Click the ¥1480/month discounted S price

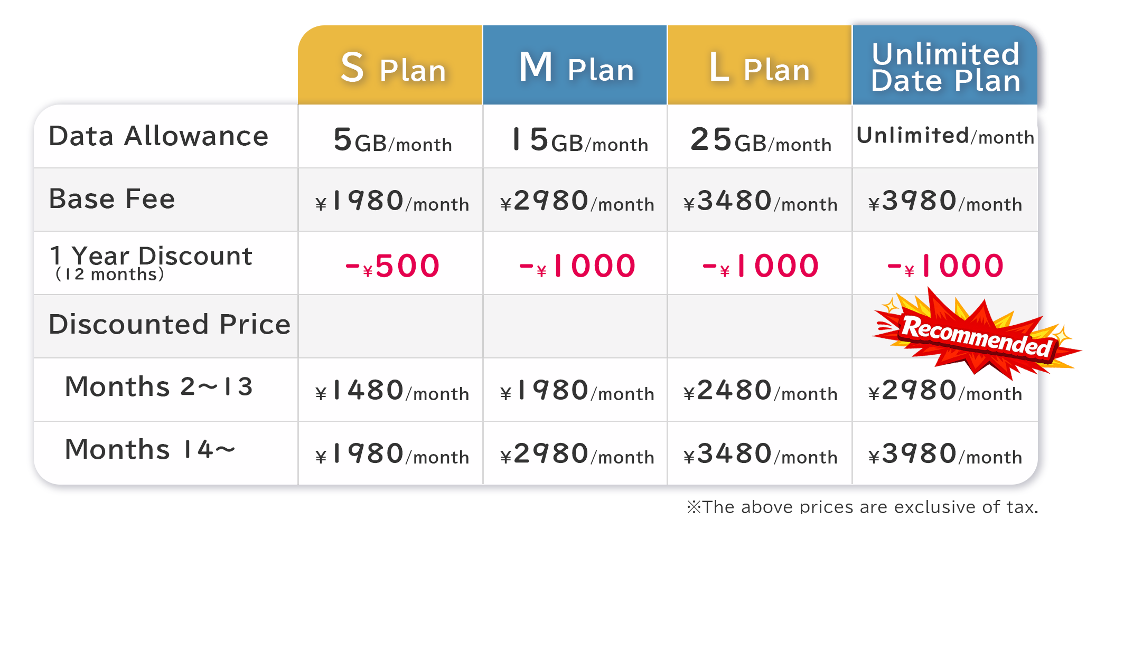pyautogui.click(x=392, y=391)
